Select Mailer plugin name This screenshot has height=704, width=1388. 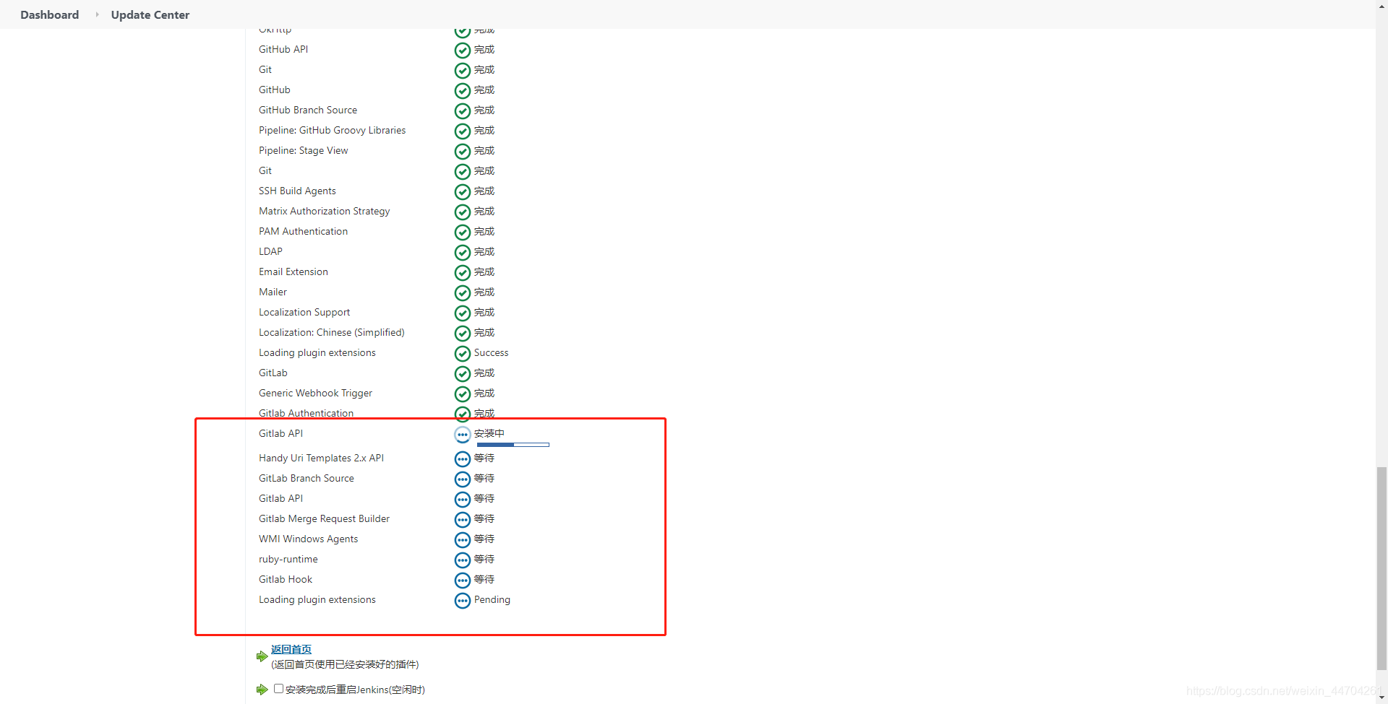pos(273,292)
